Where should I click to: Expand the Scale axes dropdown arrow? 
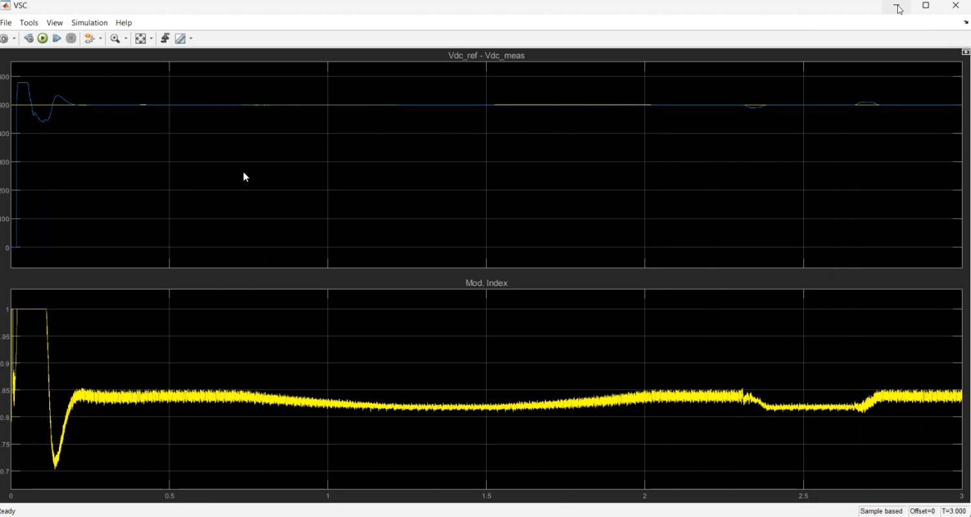click(151, 39)
